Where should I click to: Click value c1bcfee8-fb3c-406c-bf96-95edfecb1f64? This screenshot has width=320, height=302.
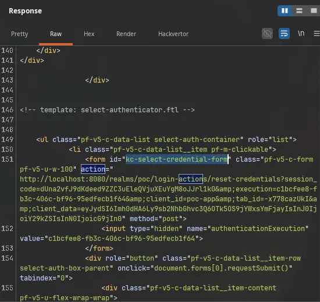122,239
